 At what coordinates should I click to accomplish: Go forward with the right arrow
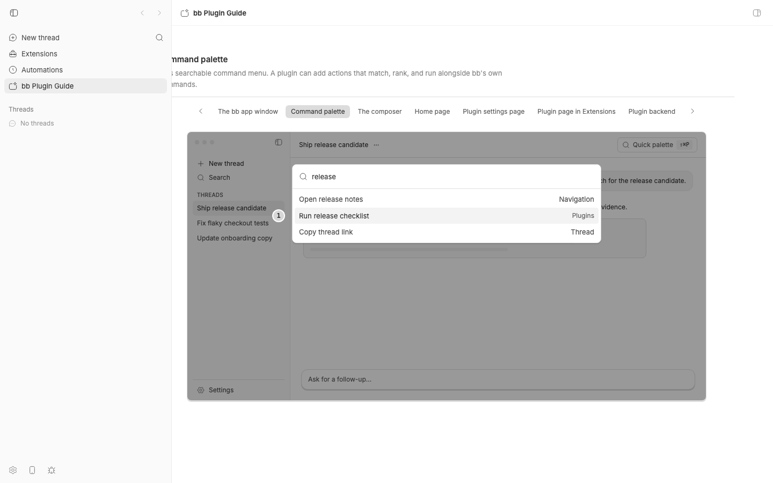(x=159, y=13)
